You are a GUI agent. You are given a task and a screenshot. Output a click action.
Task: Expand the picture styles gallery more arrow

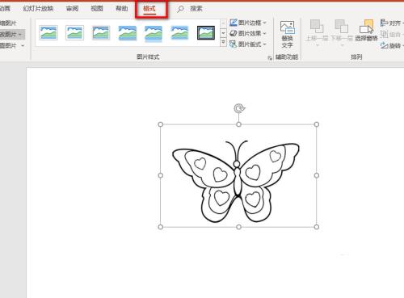pos(223,42)
